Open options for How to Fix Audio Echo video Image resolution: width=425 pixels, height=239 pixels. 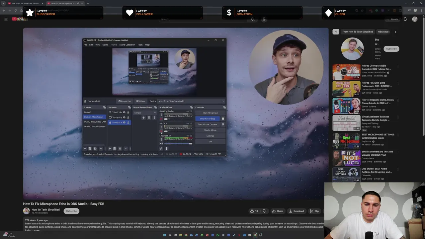tap(398, 83)
